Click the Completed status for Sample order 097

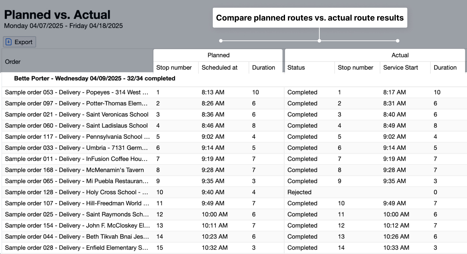[302, 103]
